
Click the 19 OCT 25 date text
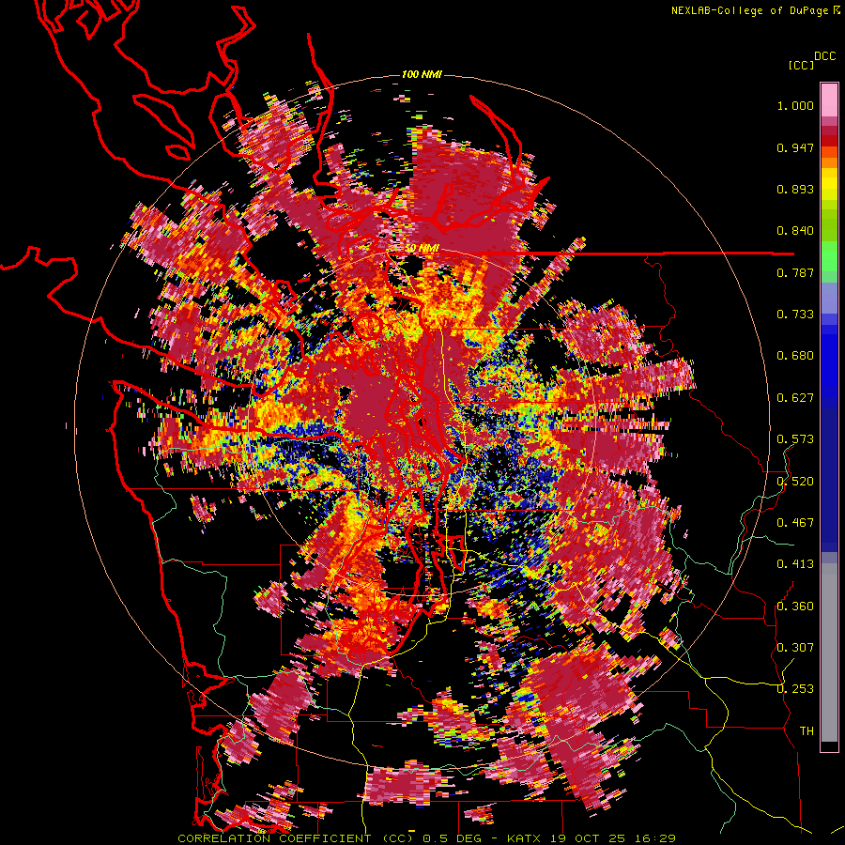589,838
